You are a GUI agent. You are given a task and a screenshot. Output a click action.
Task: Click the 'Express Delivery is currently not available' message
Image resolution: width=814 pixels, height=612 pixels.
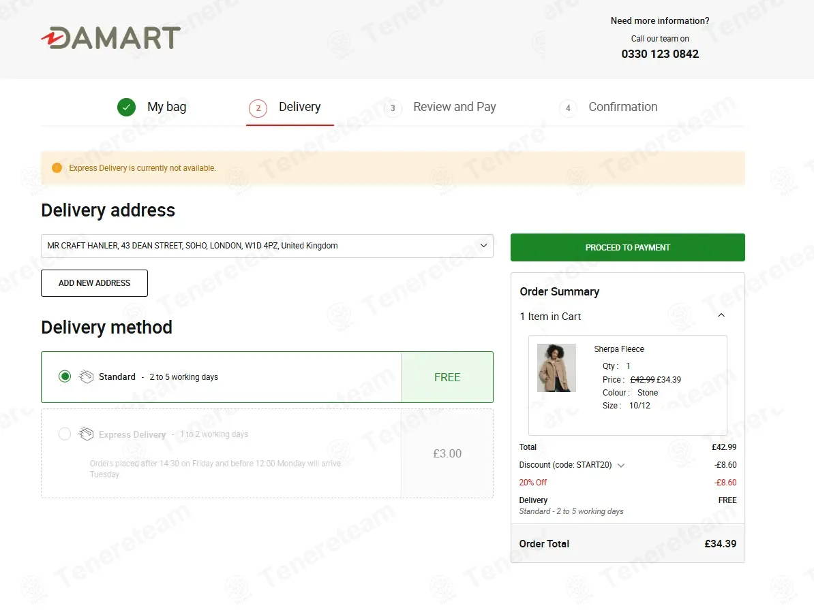142,168
